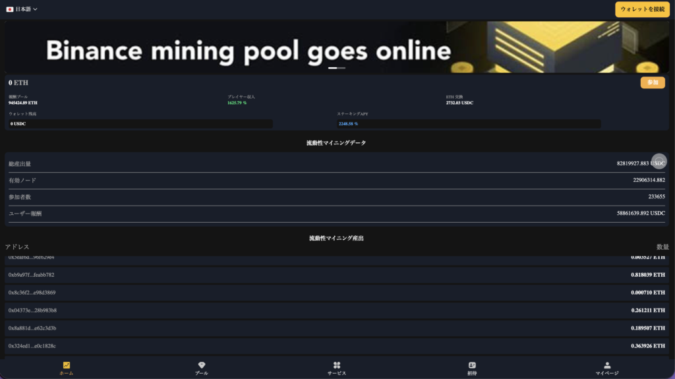Click the home chart icon
Screen dimensions: 675x379
click(x=67, y=365)
